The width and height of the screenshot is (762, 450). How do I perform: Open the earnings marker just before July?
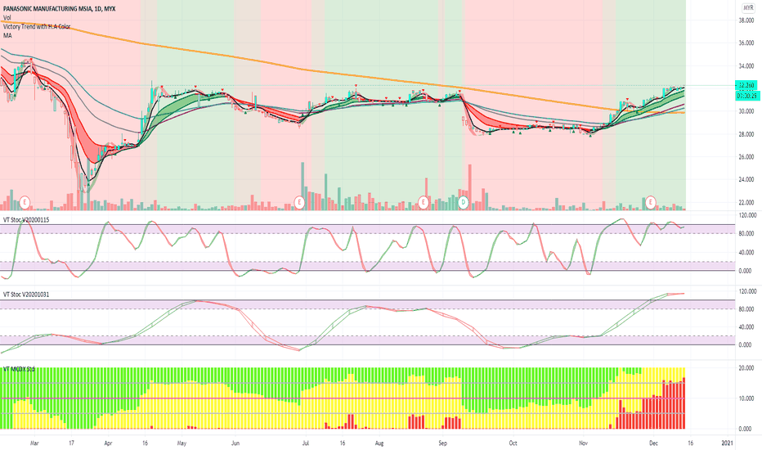pyautogui.click(x=299, y=201)
